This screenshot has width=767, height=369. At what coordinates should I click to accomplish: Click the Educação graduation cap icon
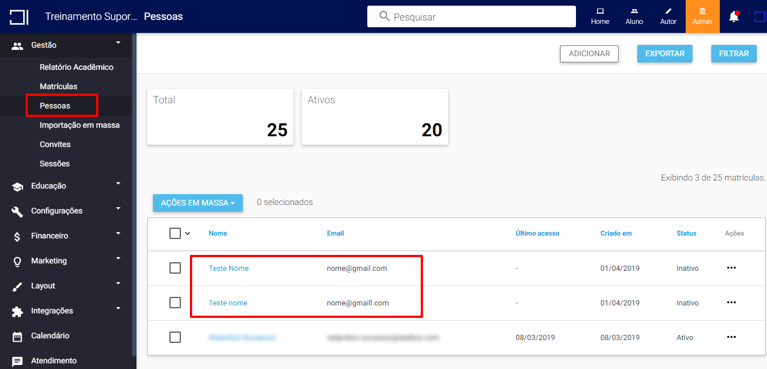point(17,186)
